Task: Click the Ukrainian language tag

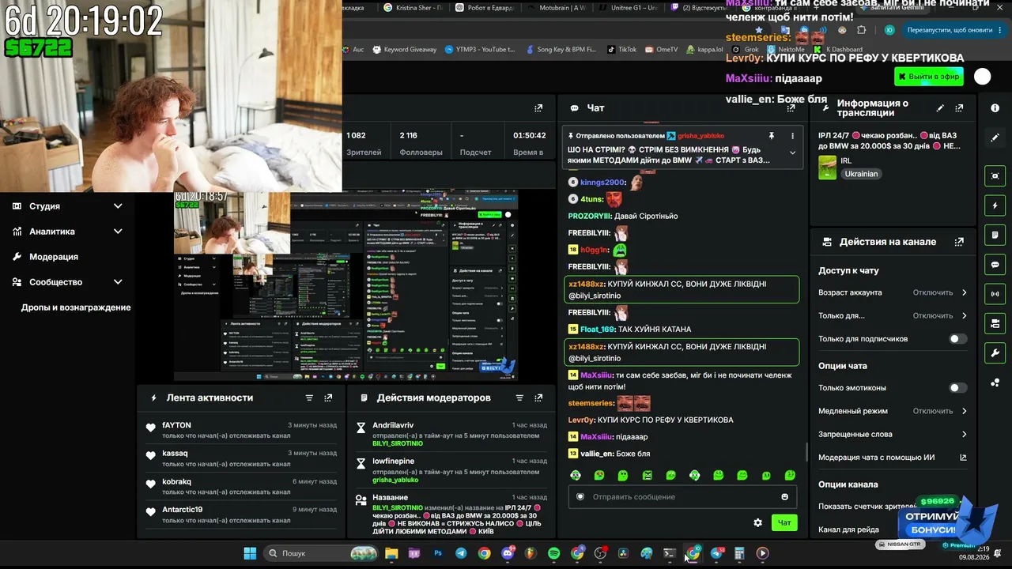Action: pyautogui.click(x=861, y=174)
